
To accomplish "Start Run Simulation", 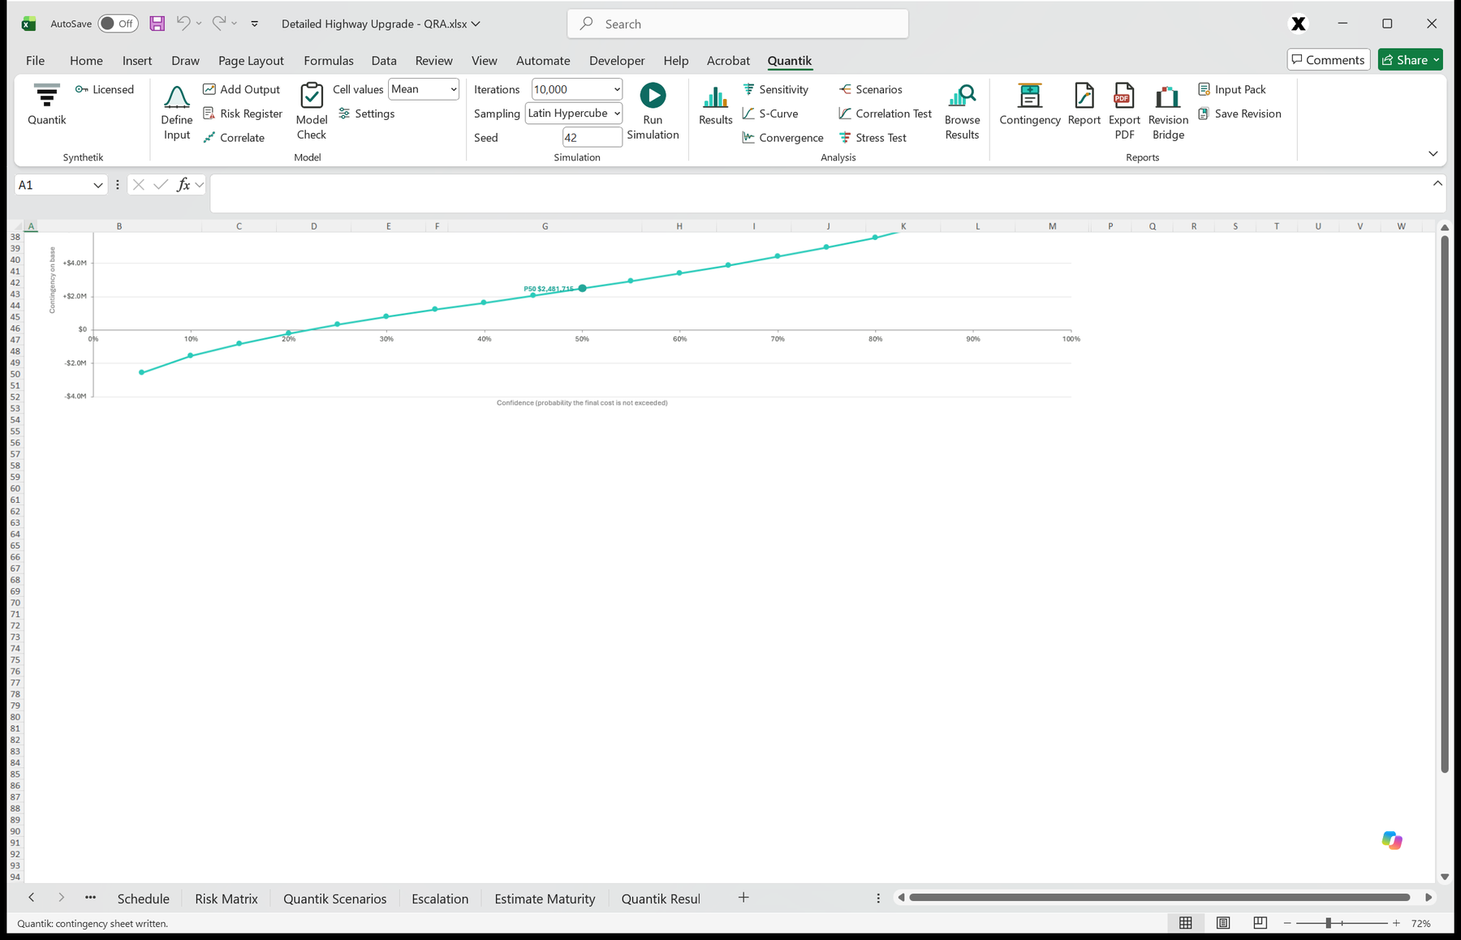I will [653, 112].
